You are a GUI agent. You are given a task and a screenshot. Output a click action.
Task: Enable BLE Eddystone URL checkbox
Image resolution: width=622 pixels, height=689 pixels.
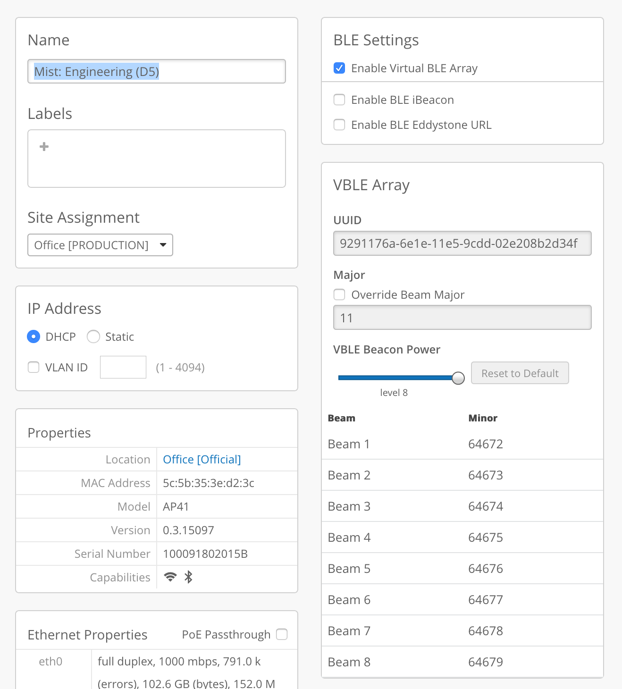coord(339,125)
